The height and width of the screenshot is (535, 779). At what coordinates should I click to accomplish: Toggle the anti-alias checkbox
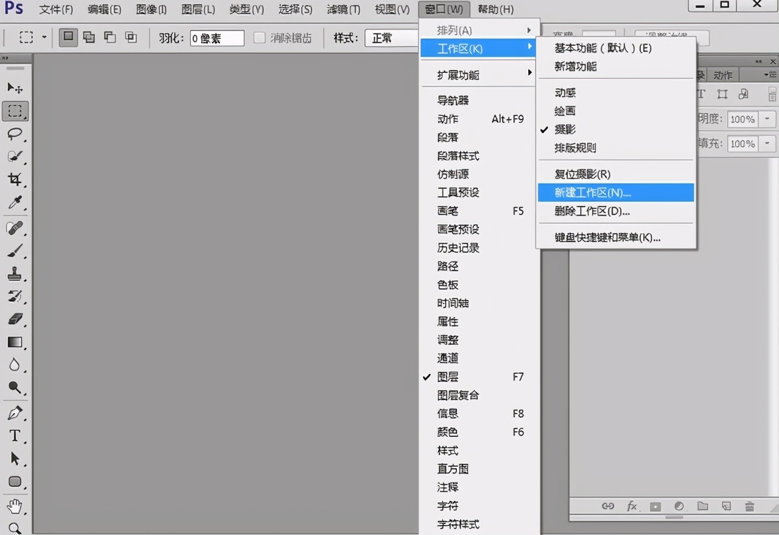point(259,38)
